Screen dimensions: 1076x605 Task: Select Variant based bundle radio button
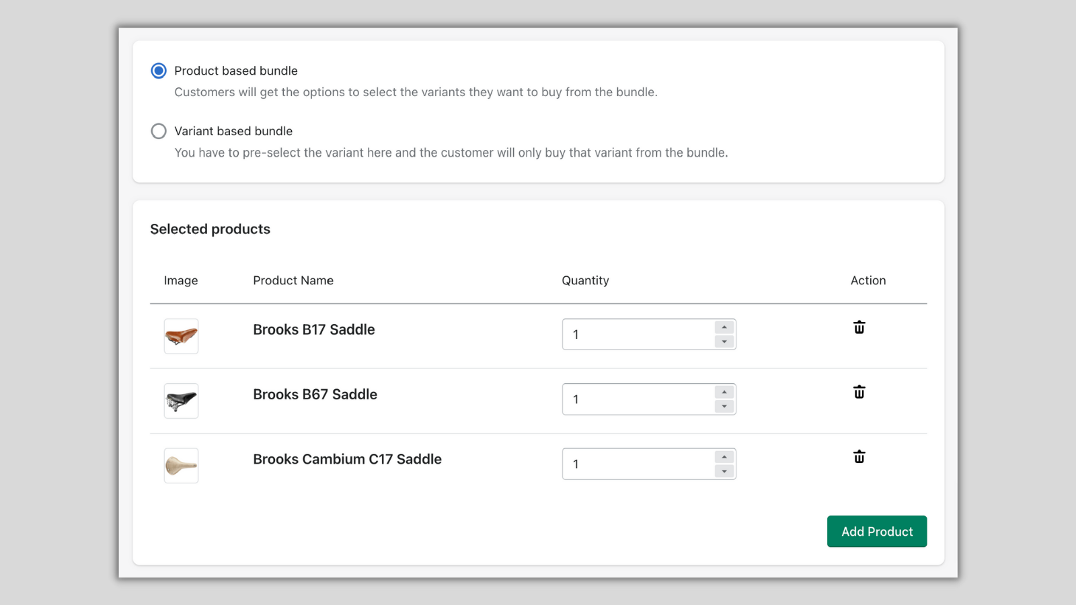159,131
